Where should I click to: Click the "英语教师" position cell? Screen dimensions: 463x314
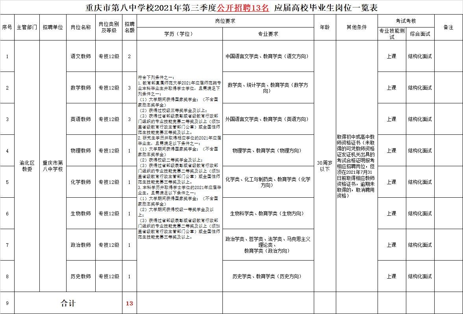pyautogui.click(x=81, y=119)
